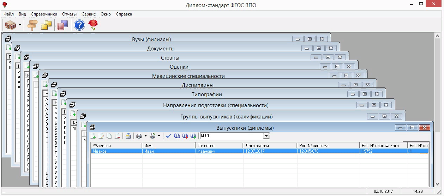The image size is (444, 196).
Task: Click the university building toolbar icon
Action: click(11, 25)
